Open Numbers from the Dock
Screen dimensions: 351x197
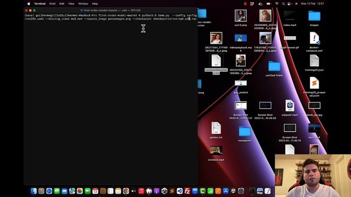coord(211,191)
